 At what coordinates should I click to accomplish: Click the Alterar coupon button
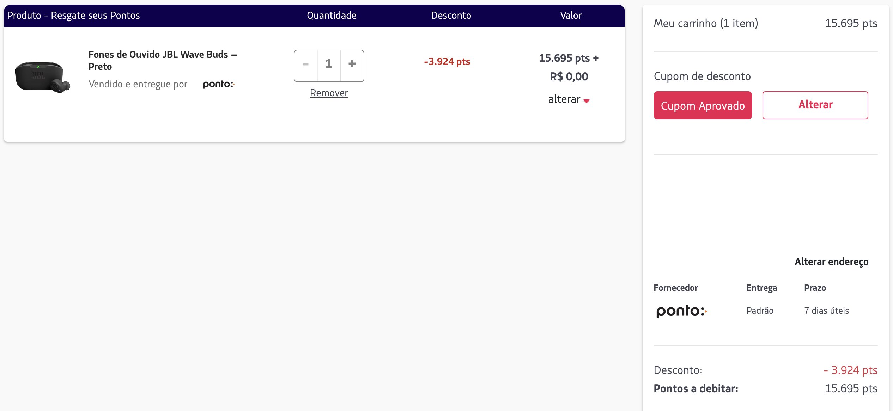[815, 105]
